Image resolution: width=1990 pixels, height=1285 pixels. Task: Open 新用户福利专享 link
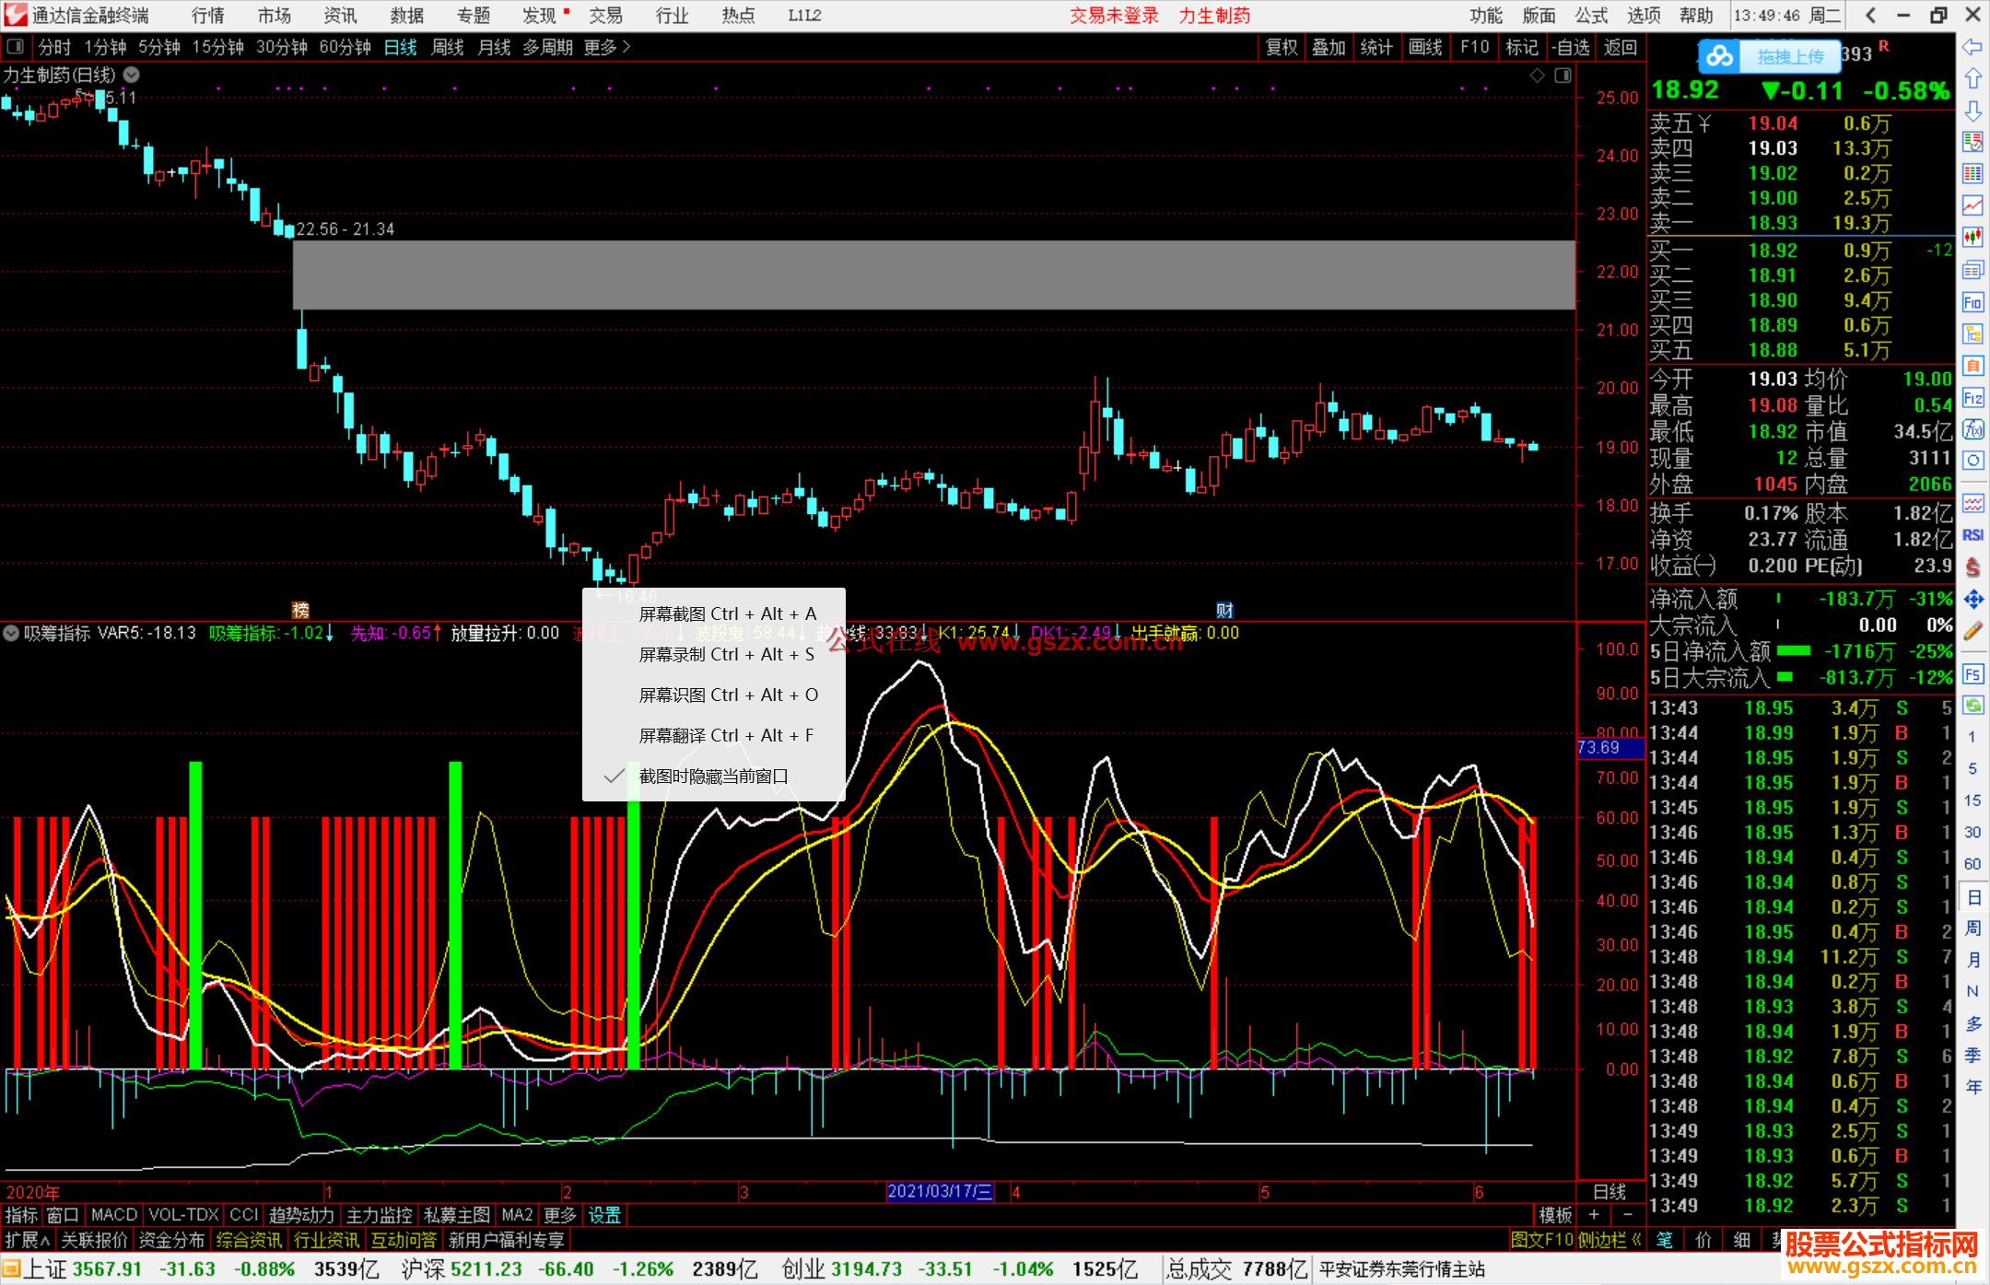coord(506,1240)
